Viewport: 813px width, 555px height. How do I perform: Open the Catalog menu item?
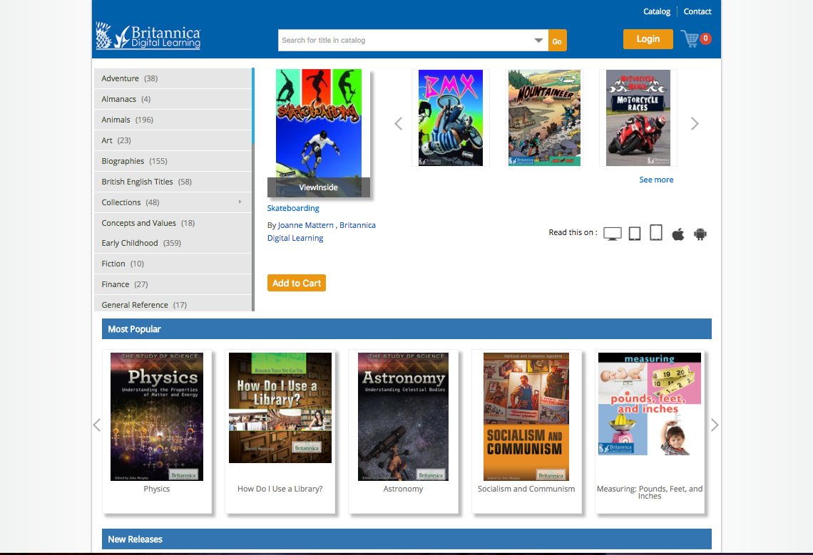tap(656, 11)
